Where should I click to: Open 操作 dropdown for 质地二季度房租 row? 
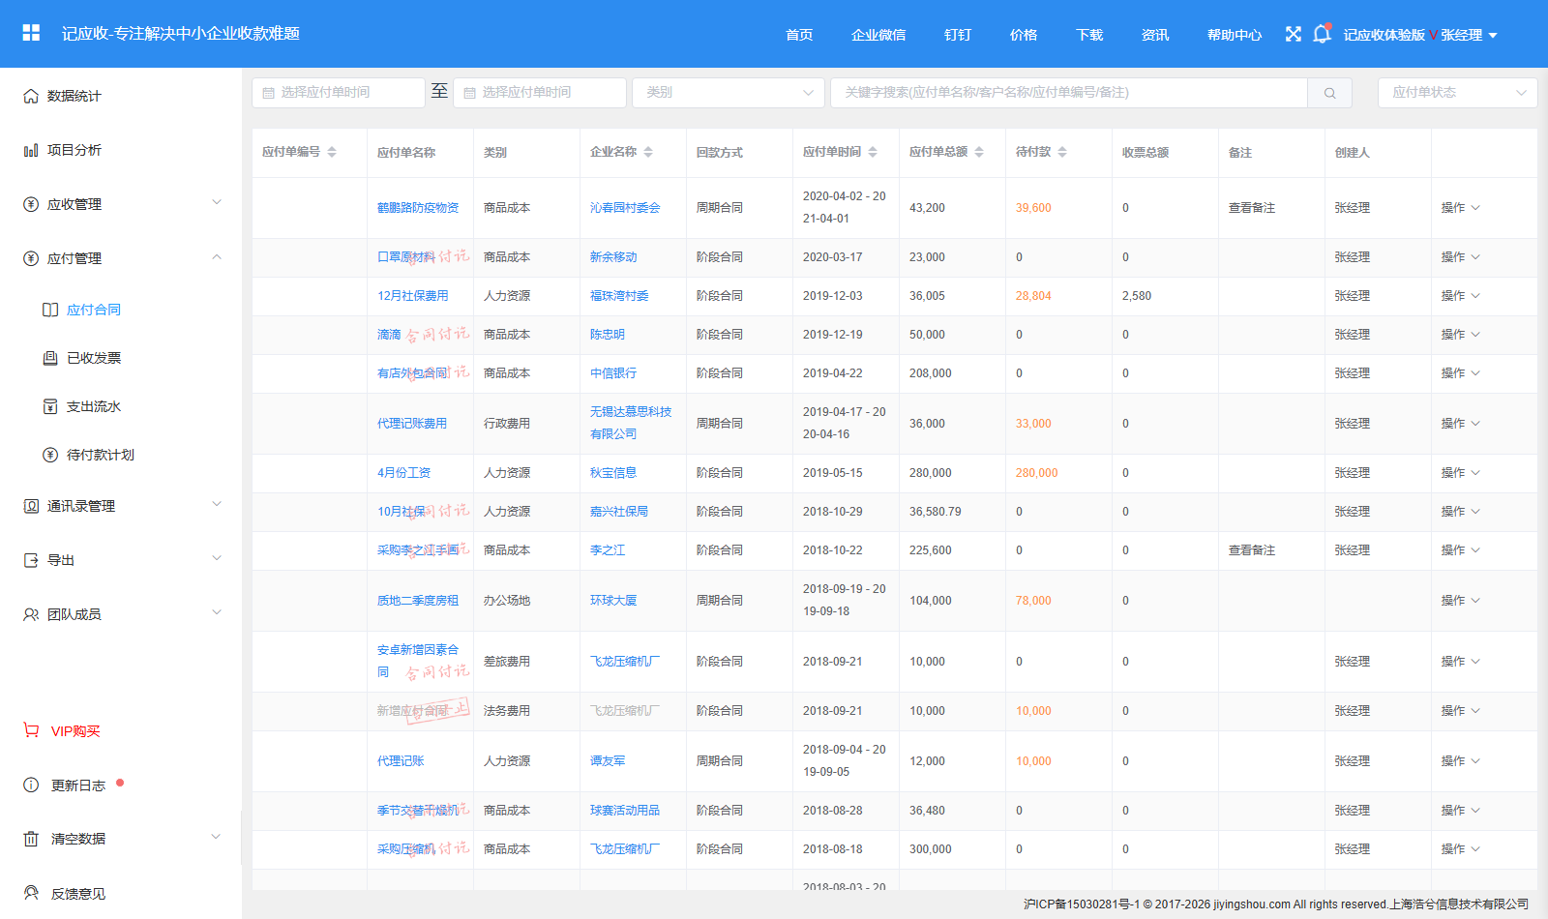[1461, 601]
